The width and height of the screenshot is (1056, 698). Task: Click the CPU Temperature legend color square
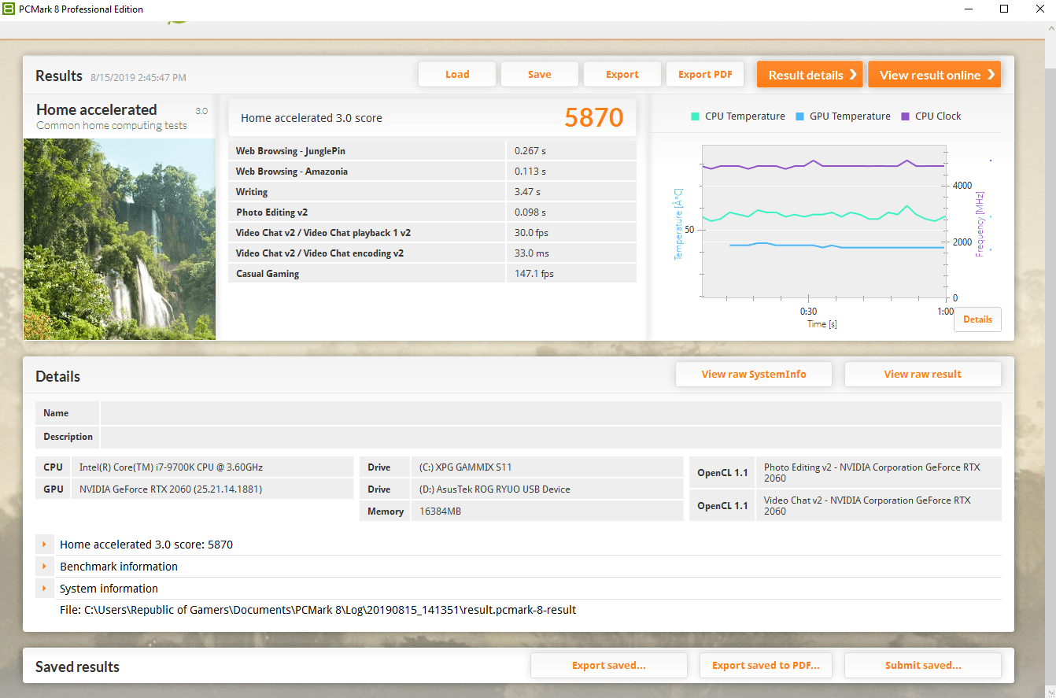[x=695, y=116]
